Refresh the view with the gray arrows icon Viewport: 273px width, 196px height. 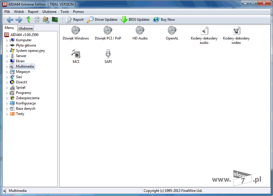(x=37, y=20)
